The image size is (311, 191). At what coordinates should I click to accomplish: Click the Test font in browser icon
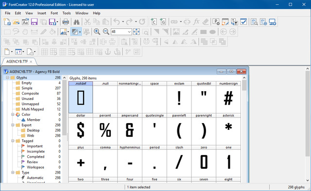263,22
